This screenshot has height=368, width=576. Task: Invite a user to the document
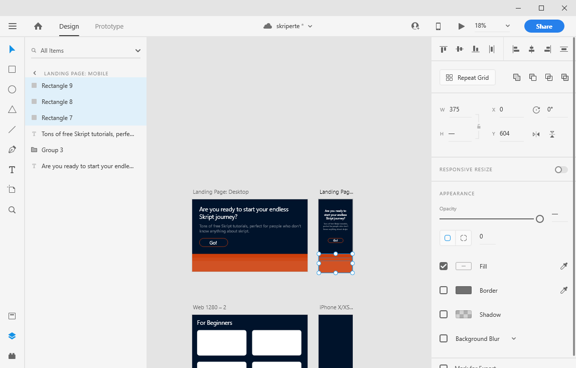(x=415, y=26)
